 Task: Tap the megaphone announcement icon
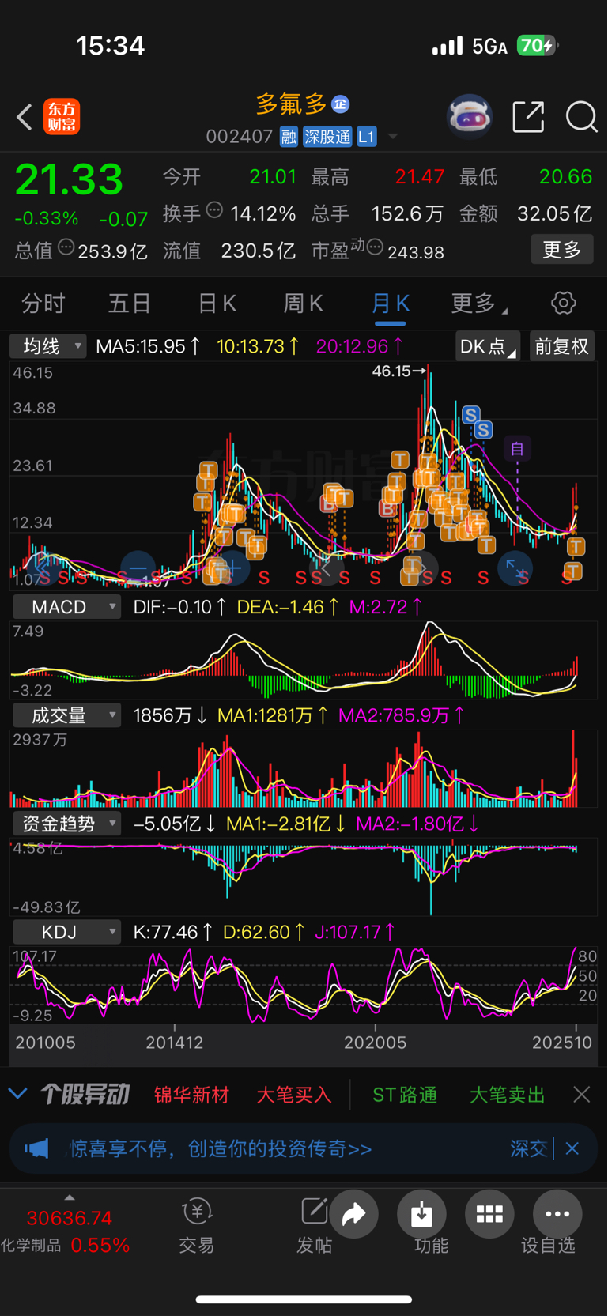(36, 1148)
